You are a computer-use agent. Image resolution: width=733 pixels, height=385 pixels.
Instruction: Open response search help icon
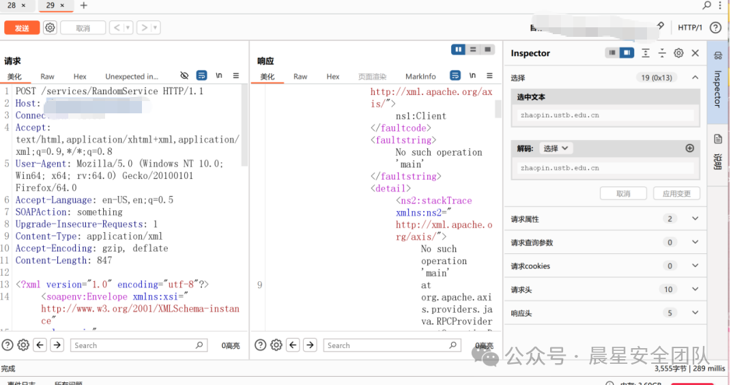261,345
